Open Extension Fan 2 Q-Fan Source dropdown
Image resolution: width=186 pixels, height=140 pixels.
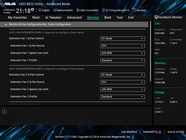(x=122, y=82)
